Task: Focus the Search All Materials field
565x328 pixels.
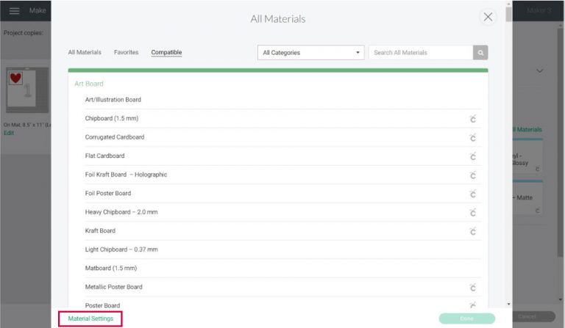Action: pos(421,52)
